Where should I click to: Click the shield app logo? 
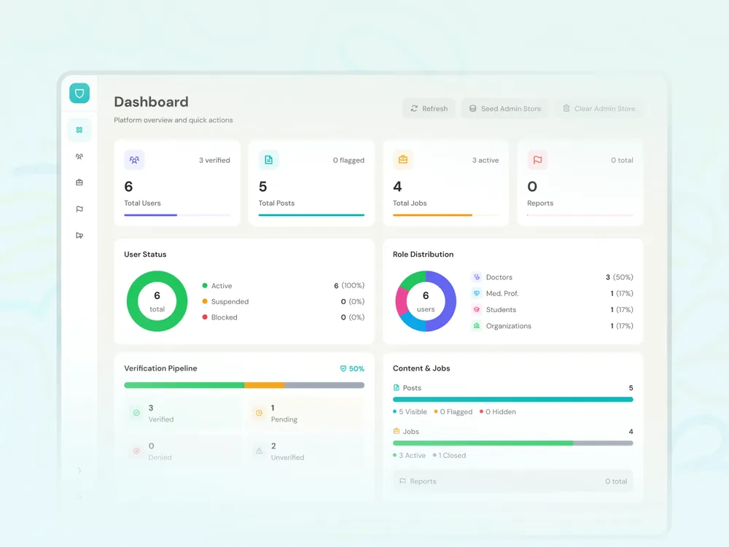[79, 93]
